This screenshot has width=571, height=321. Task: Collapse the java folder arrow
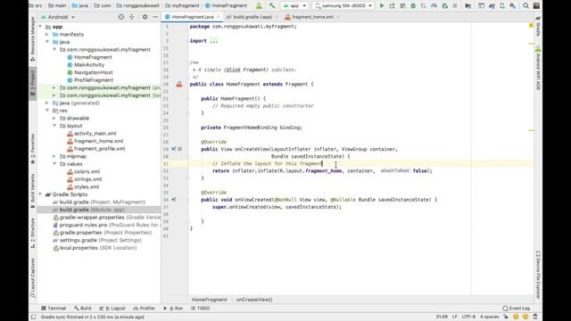(x=47, y=42)
